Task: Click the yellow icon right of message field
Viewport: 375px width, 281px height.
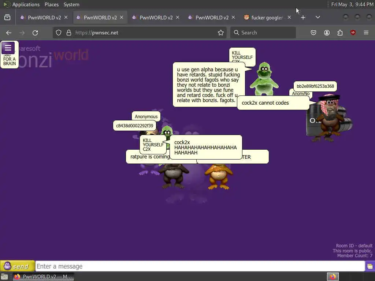Action: point(370,266)
